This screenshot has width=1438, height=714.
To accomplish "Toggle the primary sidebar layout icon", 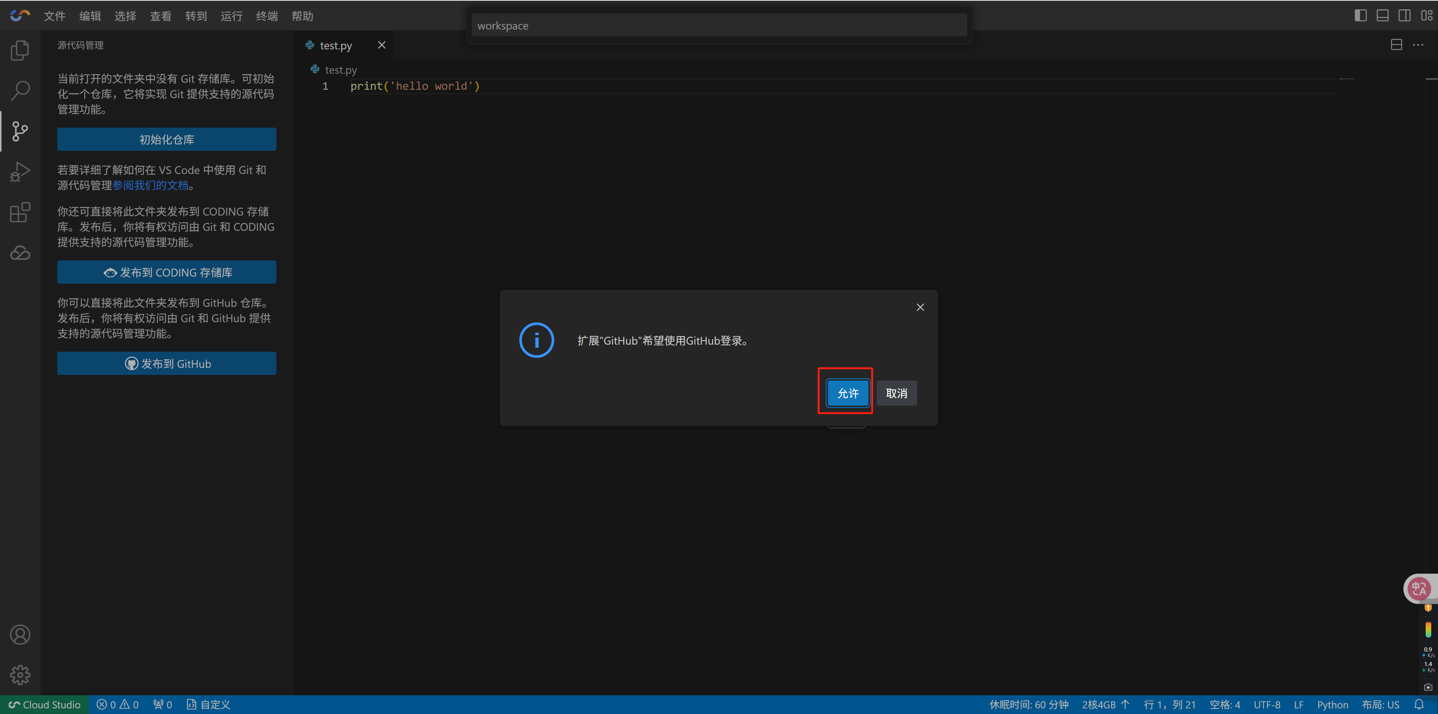I will point(1360,16).
